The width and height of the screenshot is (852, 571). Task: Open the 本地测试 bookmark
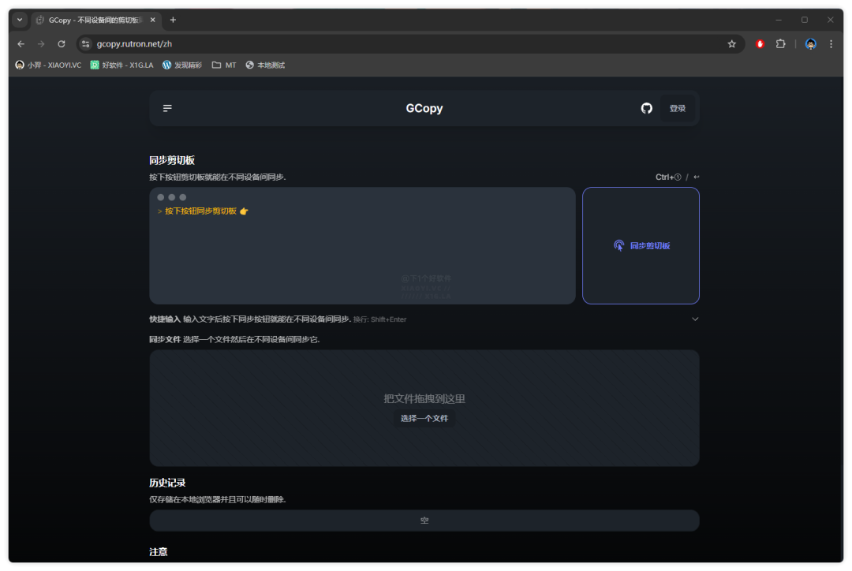tap(265, 65)
